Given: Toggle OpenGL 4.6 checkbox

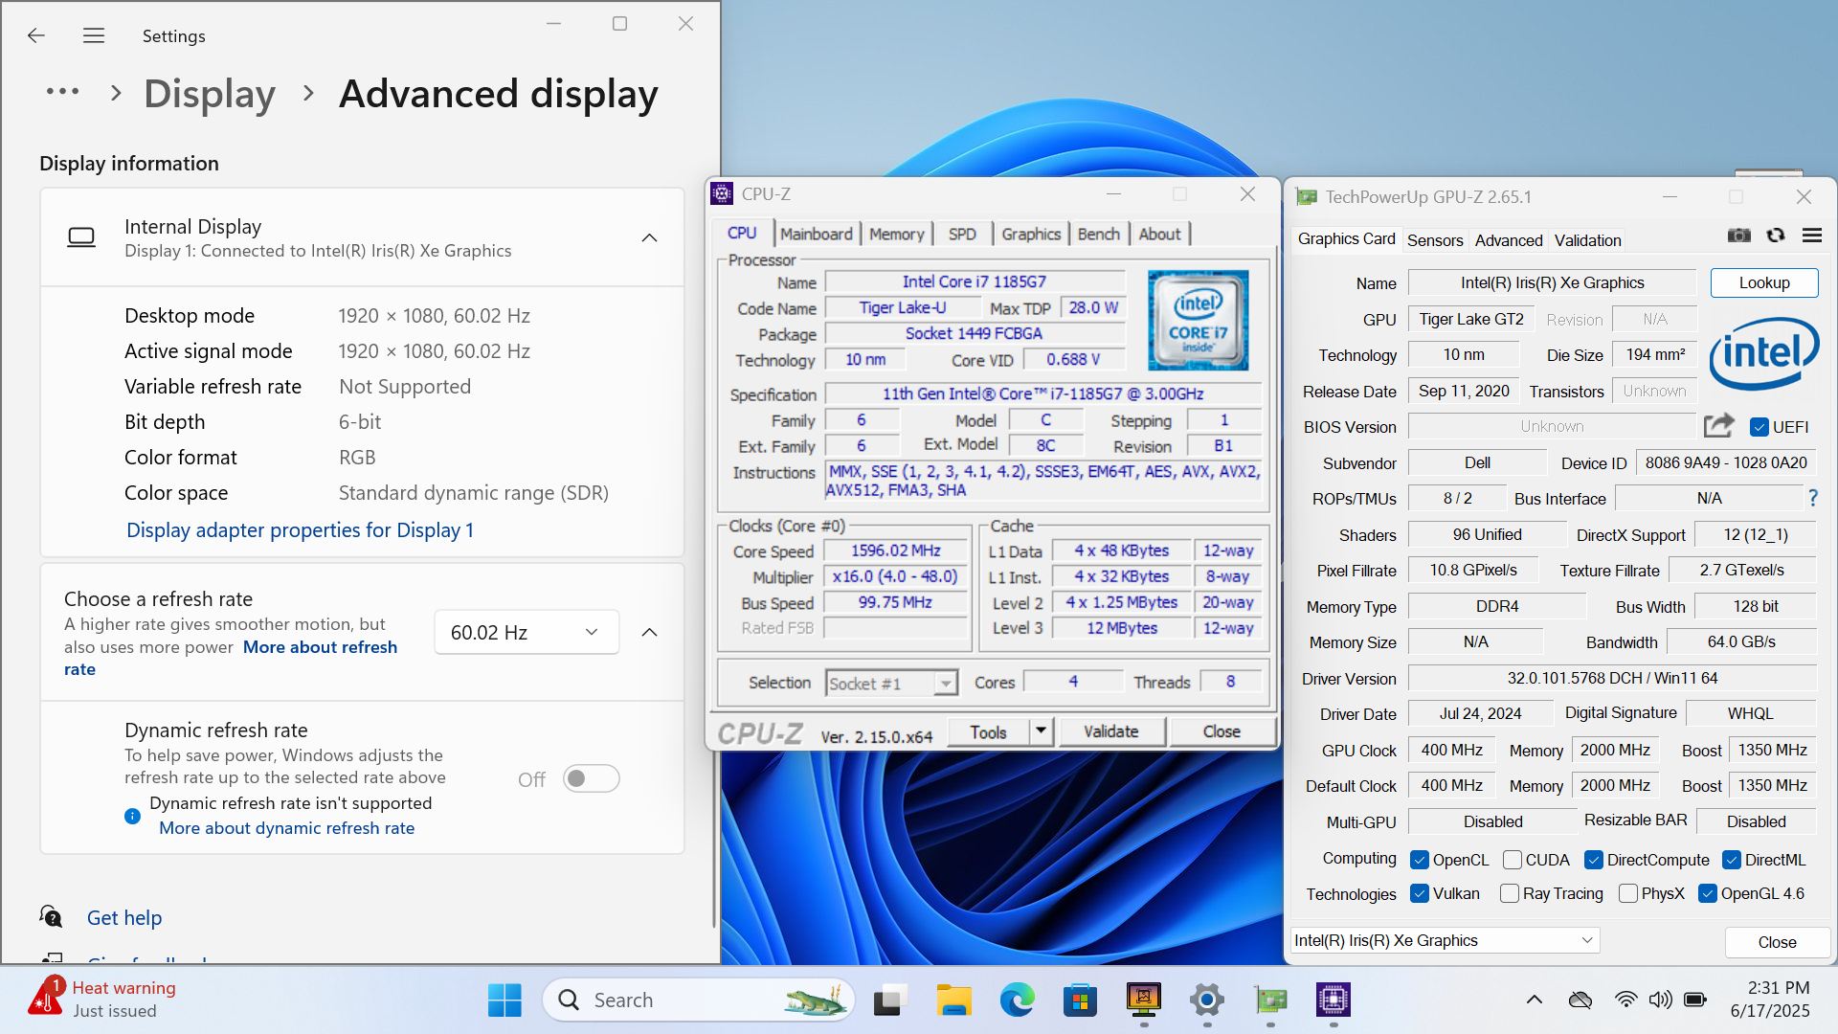Looking at the screenshot, I should coord(1707,893).
